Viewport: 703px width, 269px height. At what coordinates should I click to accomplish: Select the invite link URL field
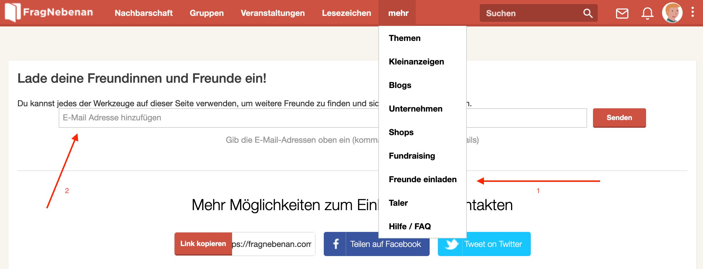(x=273, y=244)
